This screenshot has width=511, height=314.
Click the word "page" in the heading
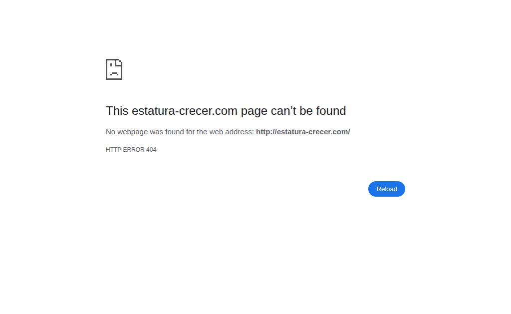tap(254, 112)
